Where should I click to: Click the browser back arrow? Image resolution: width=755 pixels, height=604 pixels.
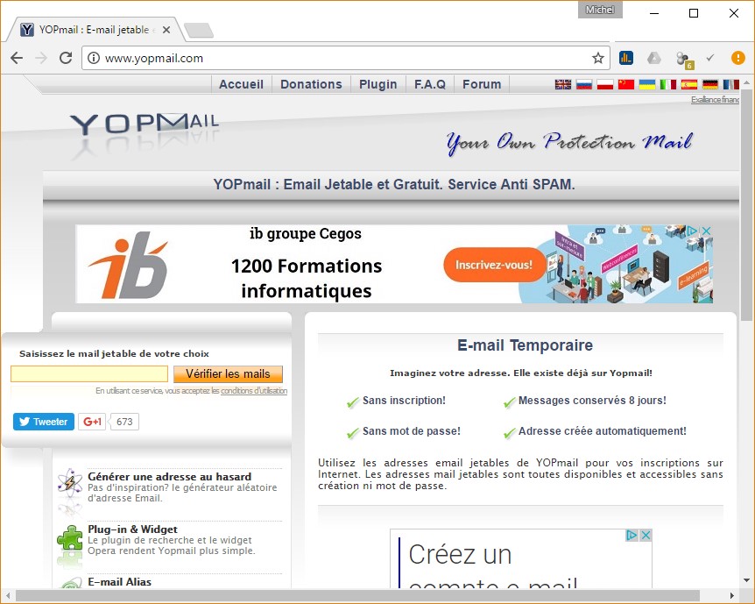tap(17, 59)
